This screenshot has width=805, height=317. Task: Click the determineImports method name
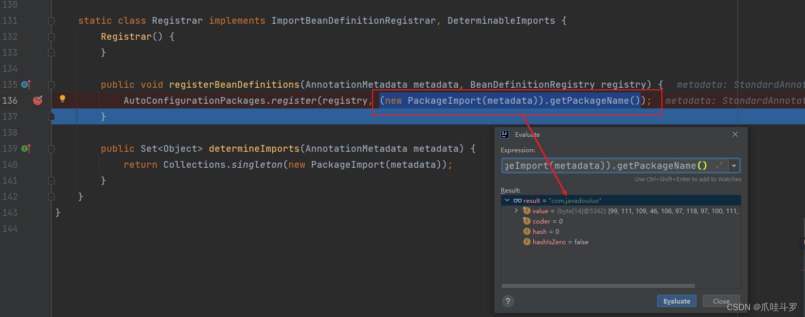tap(254, 148)
